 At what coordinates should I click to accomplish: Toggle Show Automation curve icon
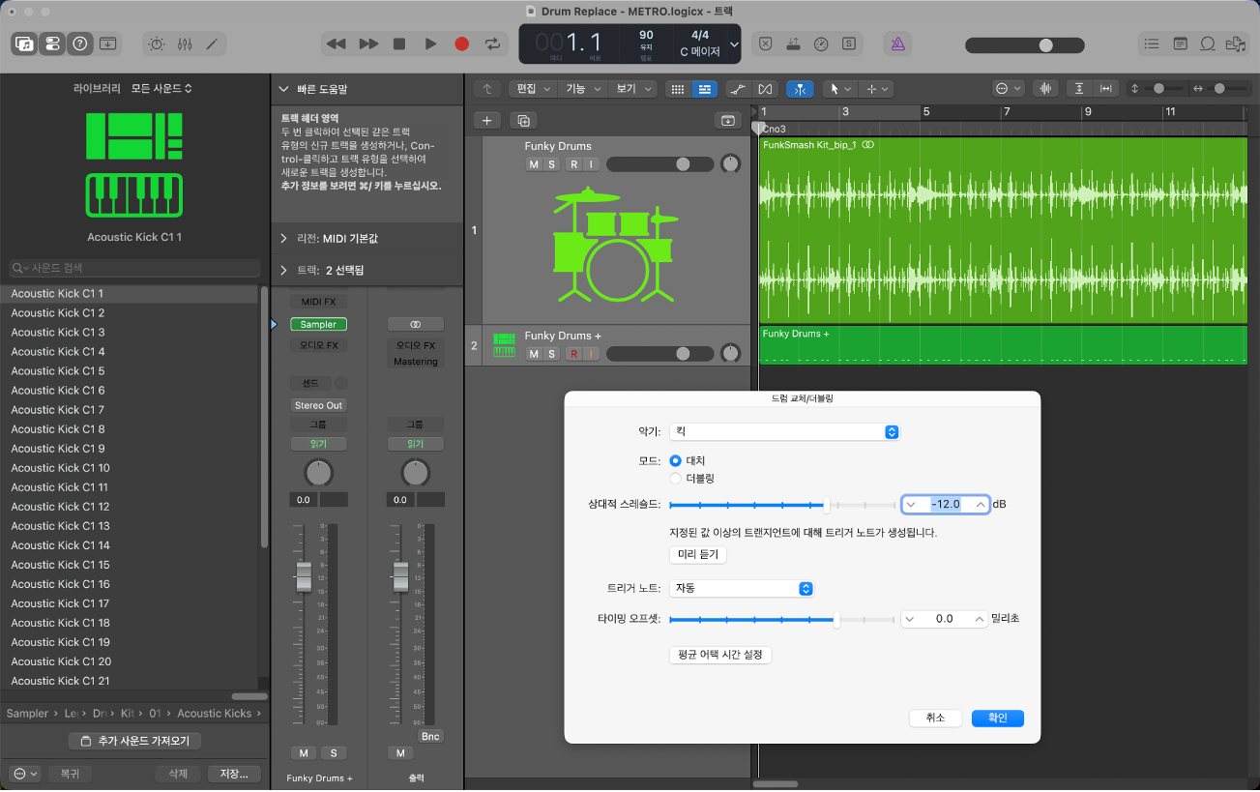tap(738, 89)
